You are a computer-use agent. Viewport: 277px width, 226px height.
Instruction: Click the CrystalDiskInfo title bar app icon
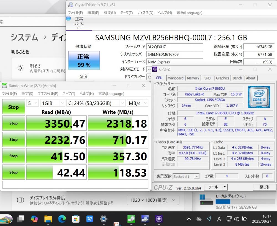pos(71,5)
